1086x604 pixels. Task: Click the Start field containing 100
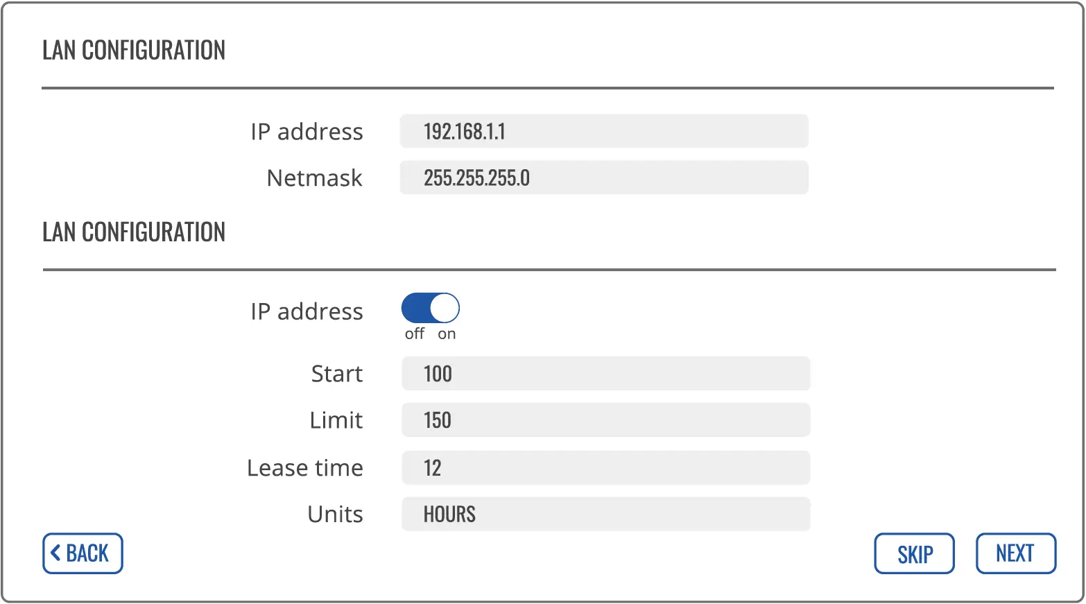(x=605, y=374)
